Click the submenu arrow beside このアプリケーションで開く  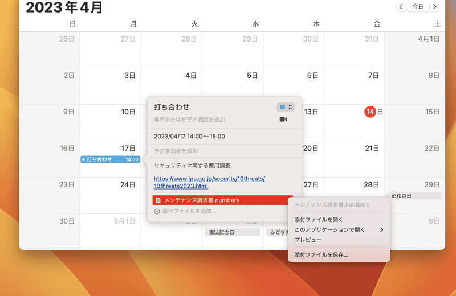click(381, 230)
